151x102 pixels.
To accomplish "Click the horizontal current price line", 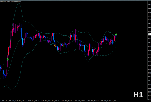I will click(74, 34).
